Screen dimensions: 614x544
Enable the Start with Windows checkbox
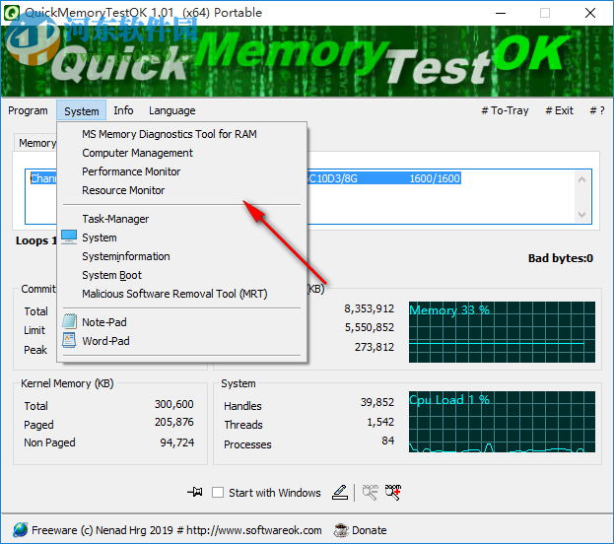click(218, 493)
